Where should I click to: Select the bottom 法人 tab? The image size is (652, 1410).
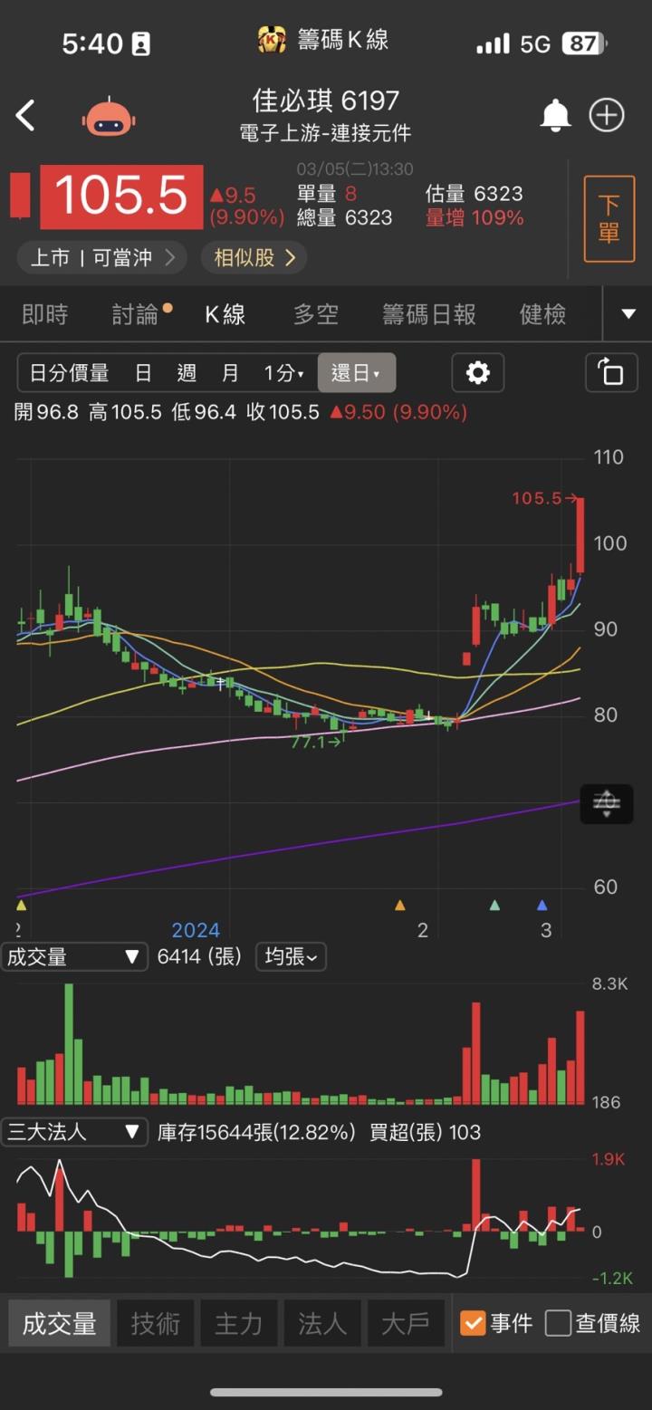click(x=322, y=1323)
